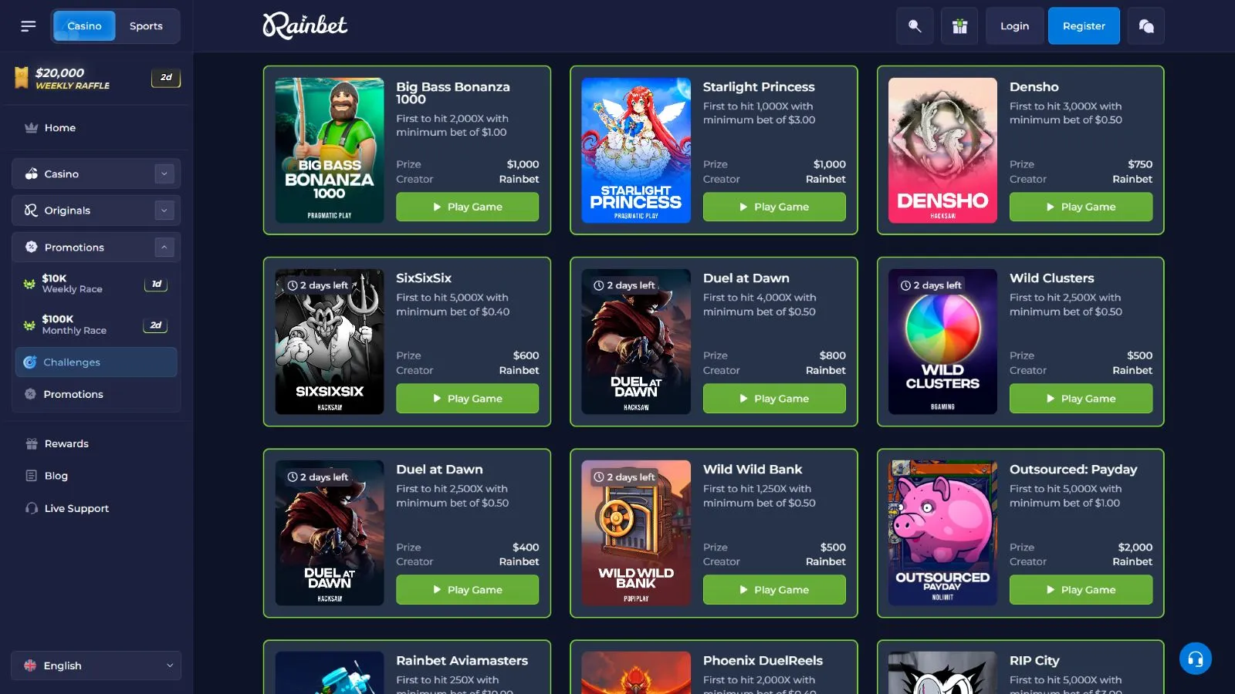This screenshot has height=694, width=1235.
Task: Expand the Originals section chevron
Action: [164, 210]
